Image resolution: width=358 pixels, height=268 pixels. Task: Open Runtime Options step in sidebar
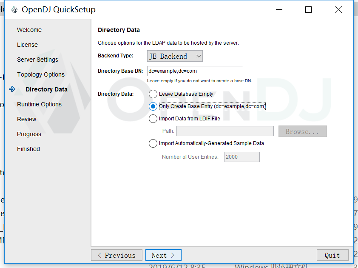[39, 104]
